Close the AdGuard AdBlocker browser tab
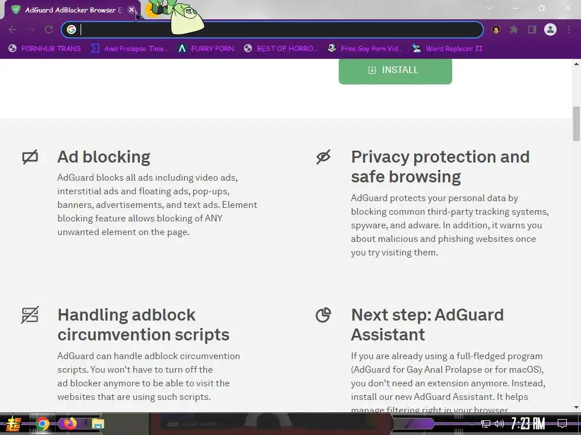Image resolution: width=581 pixels, height=435 pixels. pyautogui.click(x=132, y=10)
